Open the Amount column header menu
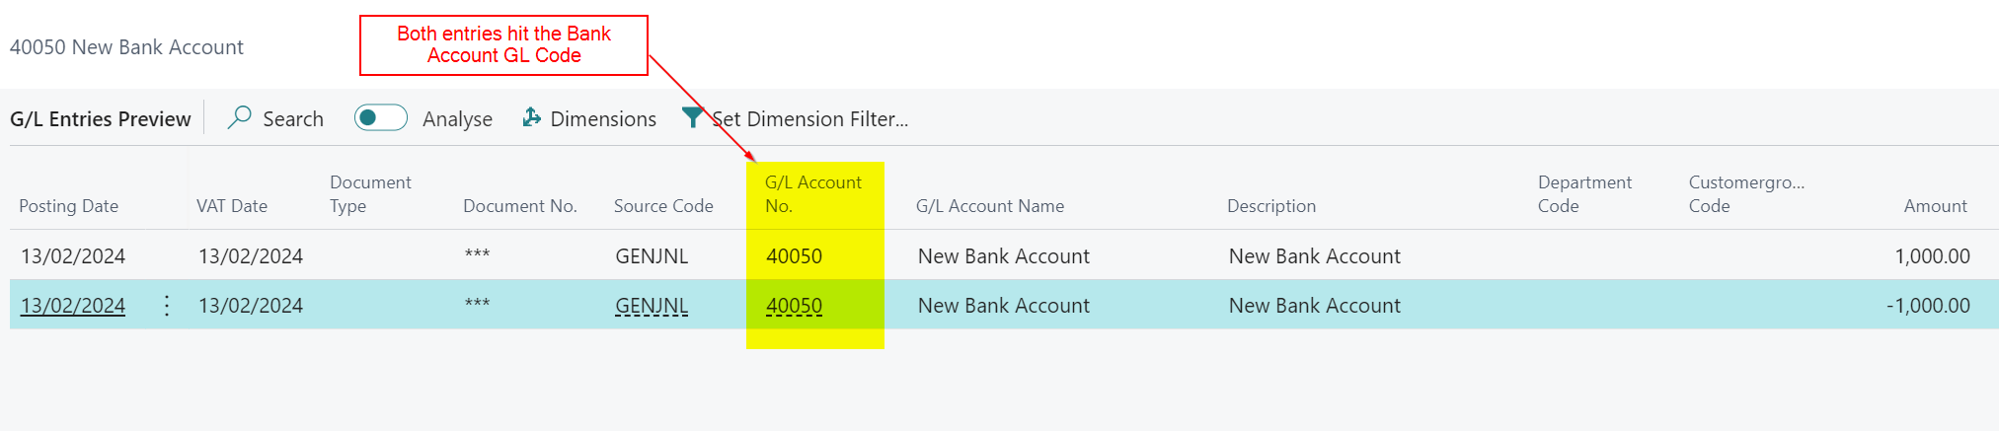This screenshot has height=431, width=1999. tap(1934, 206)
